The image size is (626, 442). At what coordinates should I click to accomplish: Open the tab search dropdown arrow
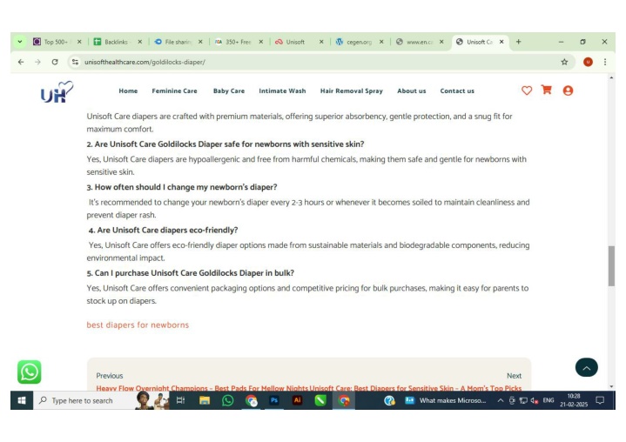(x=19, y=42)
